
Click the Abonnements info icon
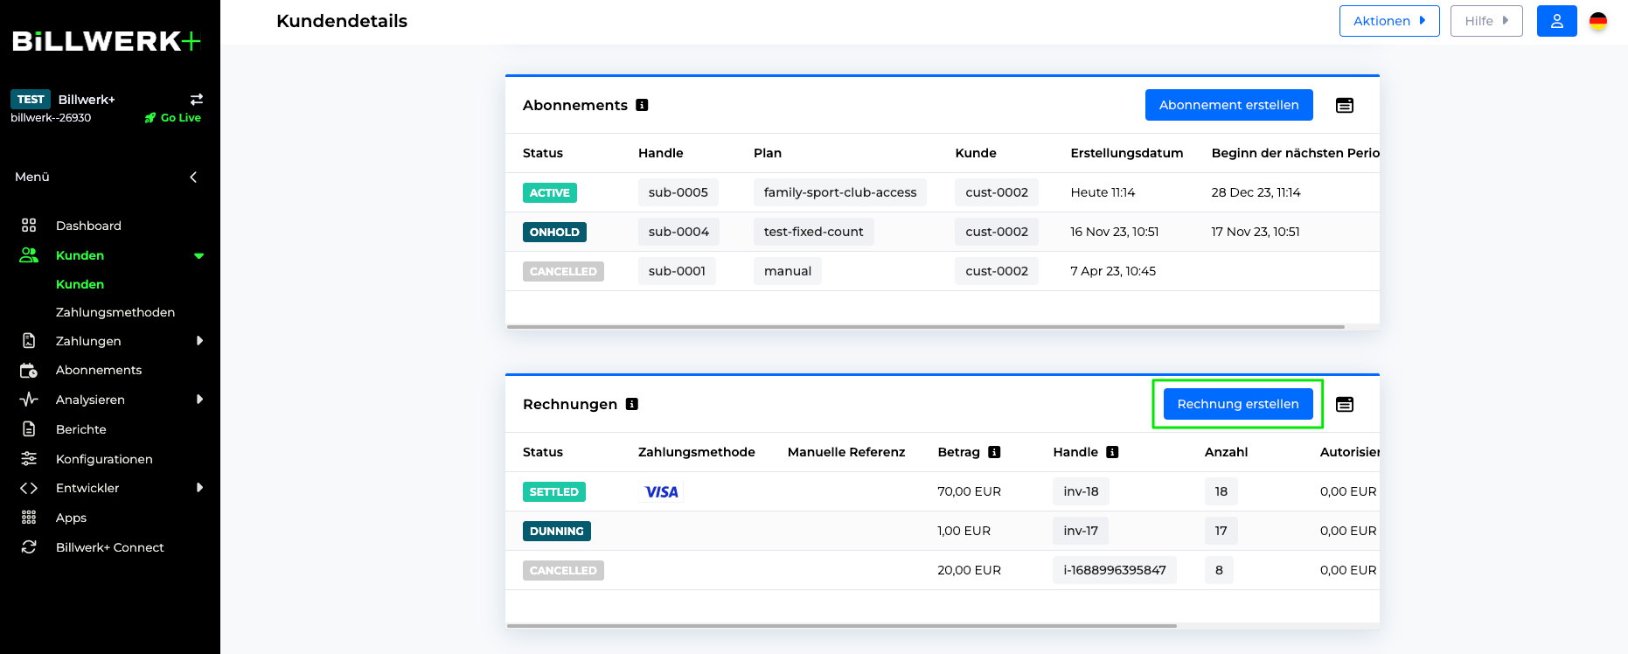click(x=642, y=105)
